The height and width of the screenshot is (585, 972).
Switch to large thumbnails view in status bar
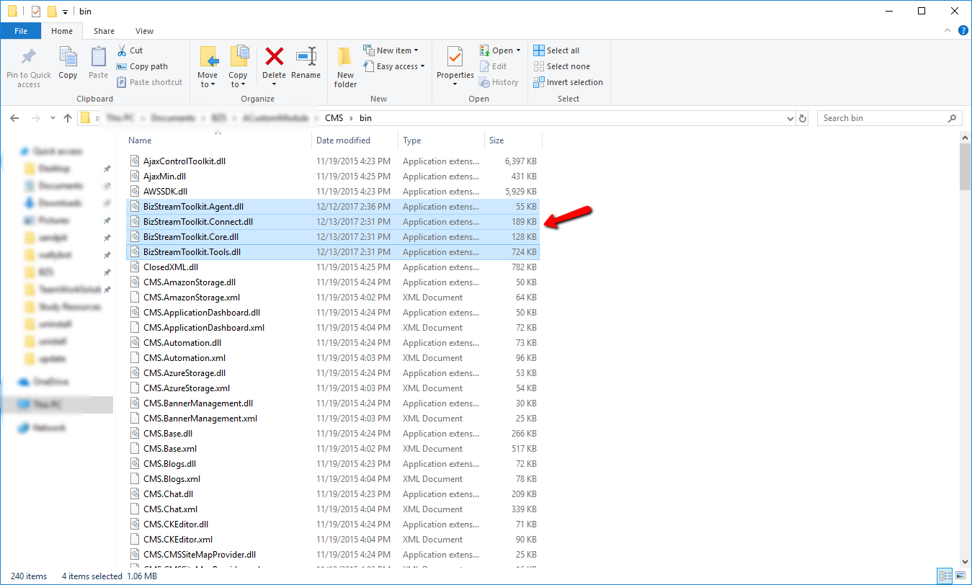pyautogui.click(x=960, y=576)
